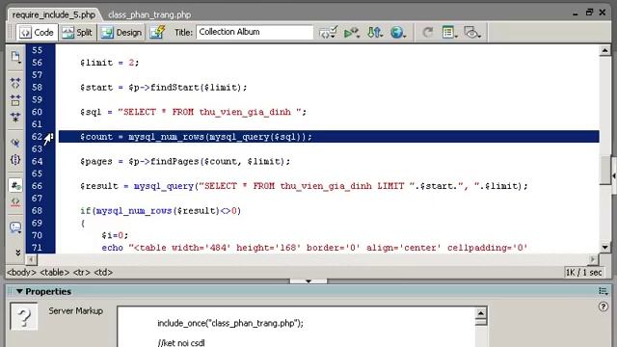Collapse the Properties panel via the divider's arrow grip
This screenshot has height=347, width=617.
308,281
